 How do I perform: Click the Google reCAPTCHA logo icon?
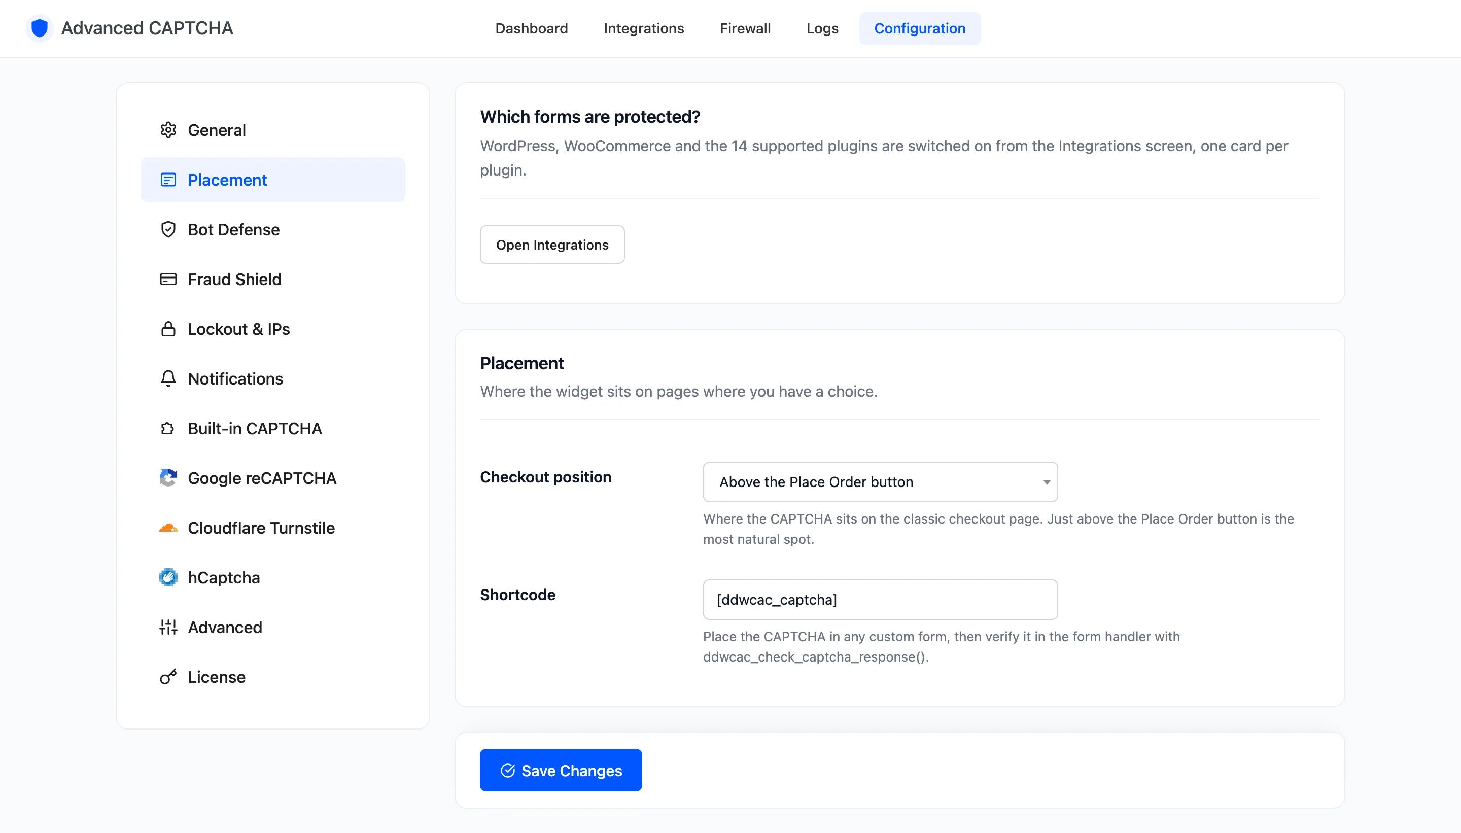point(168,478)
